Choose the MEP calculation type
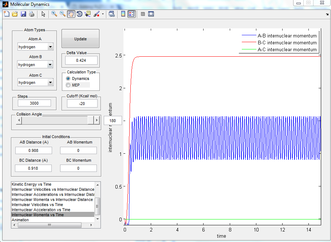The image size is (331, 242). [68, 85]
